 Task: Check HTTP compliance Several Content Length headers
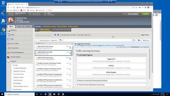(37, 74)
